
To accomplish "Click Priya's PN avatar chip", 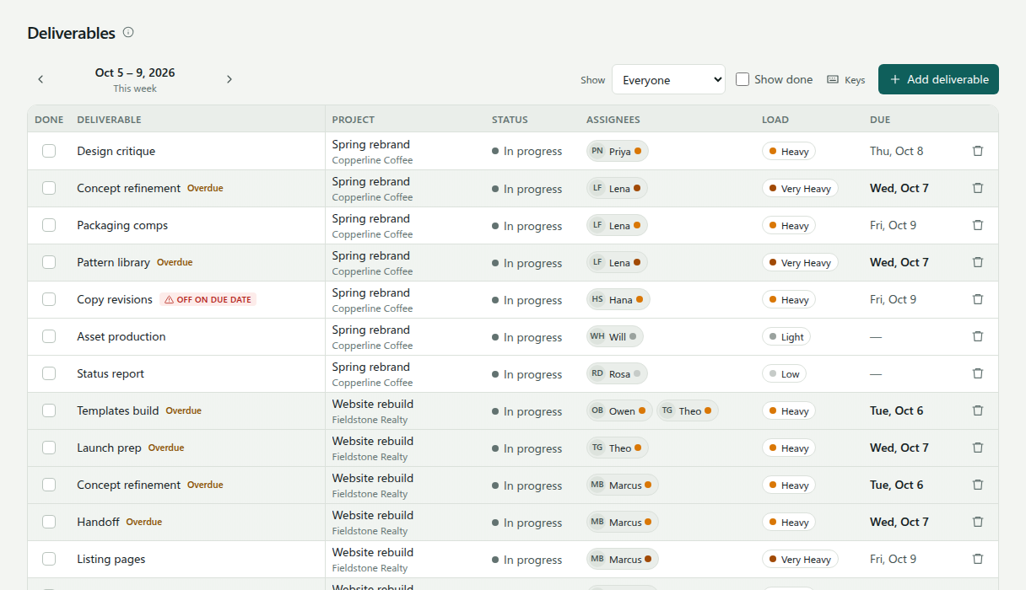I will (x=618, y=152).
